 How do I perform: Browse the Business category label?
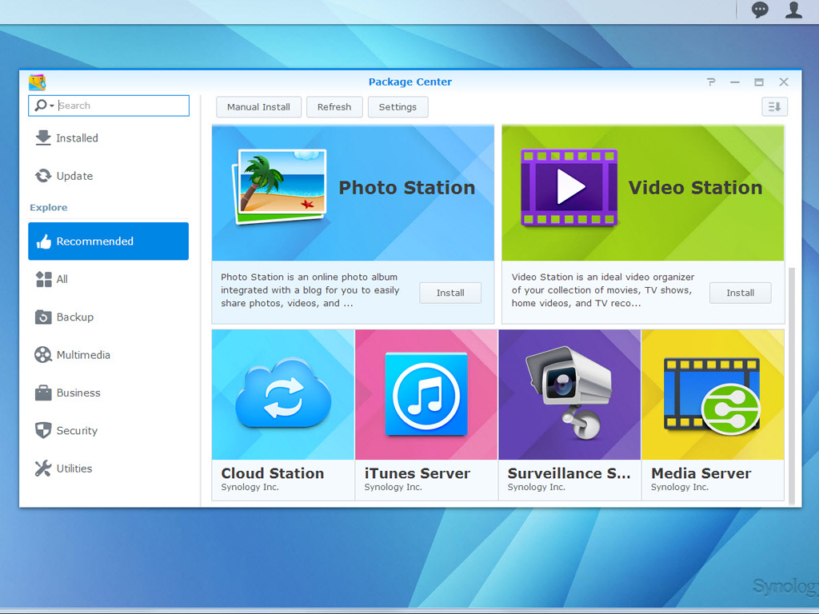[x=78, y=393]
